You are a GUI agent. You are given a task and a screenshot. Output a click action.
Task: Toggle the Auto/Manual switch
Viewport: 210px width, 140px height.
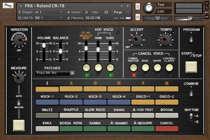pyautogui.click(x=19, y=102)
